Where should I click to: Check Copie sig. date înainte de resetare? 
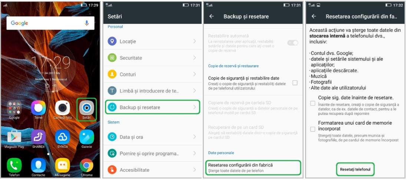313,103
